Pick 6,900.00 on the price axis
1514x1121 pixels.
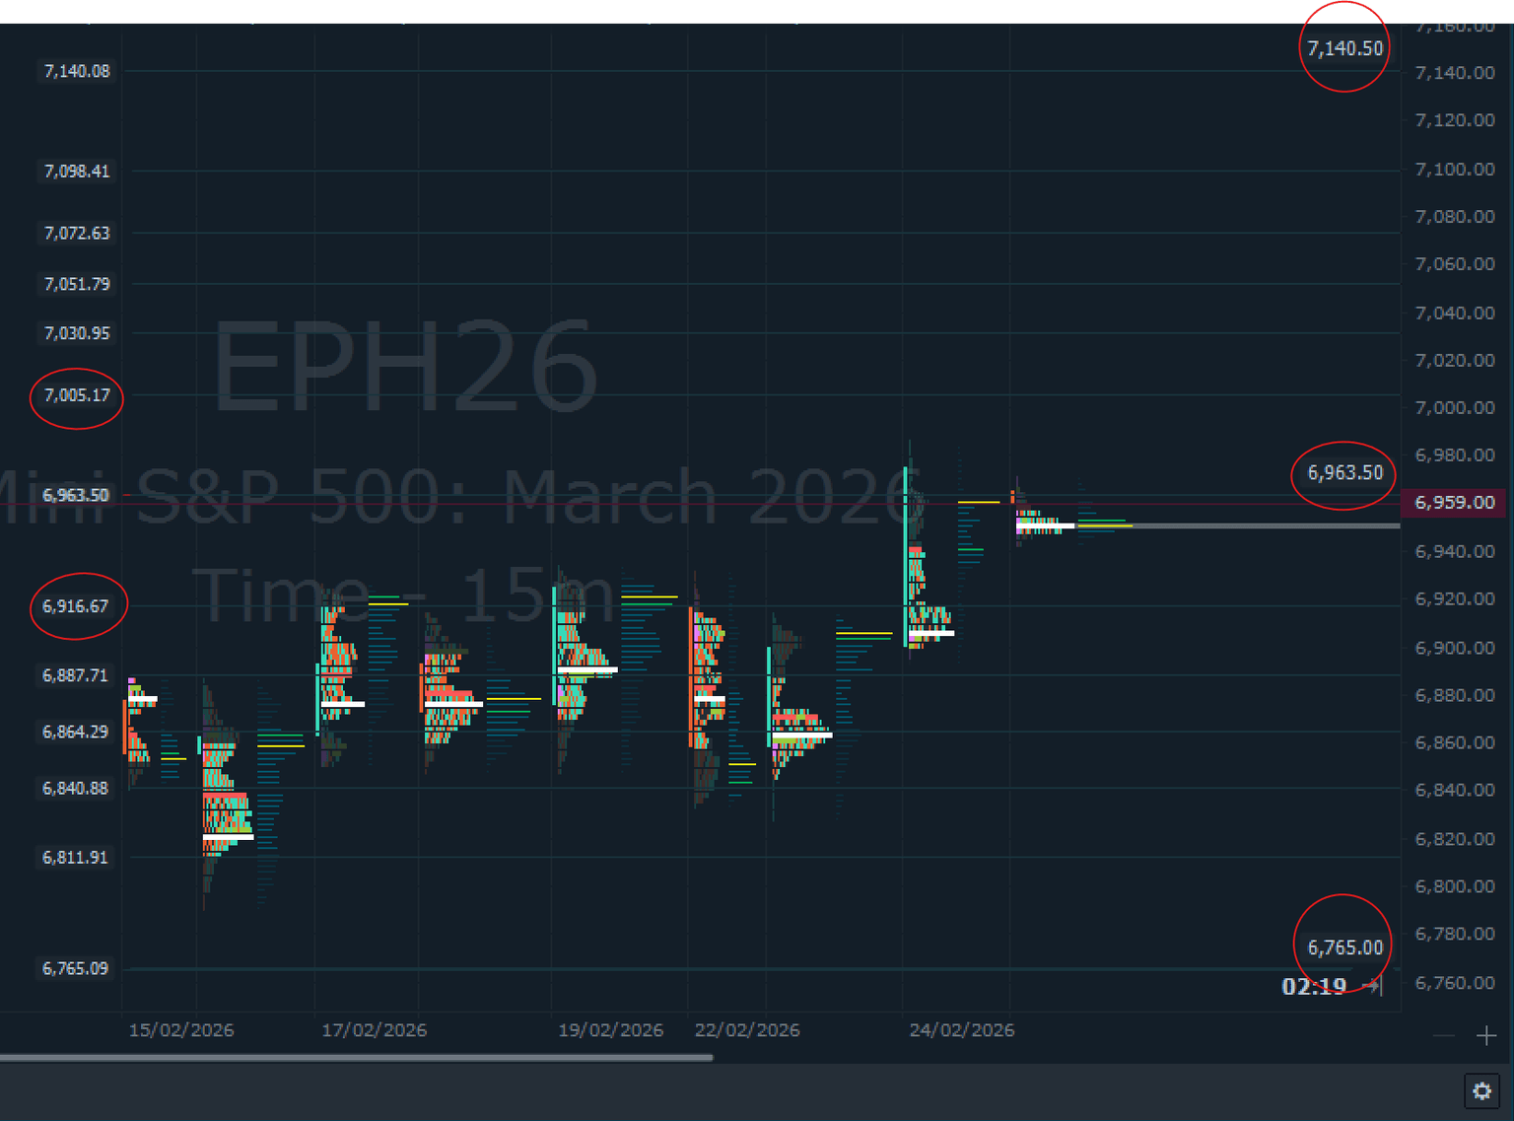pos(1455,649)
